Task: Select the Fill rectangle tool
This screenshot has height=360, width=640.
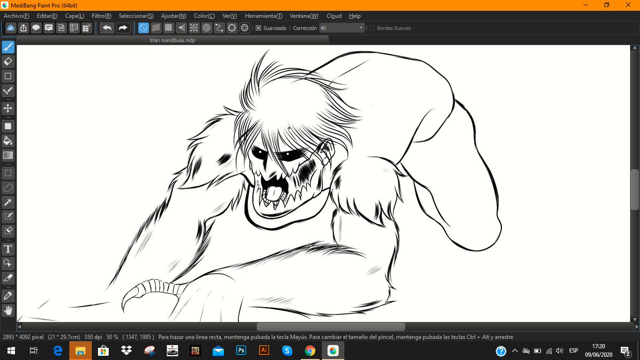Action: pos(8,126)
